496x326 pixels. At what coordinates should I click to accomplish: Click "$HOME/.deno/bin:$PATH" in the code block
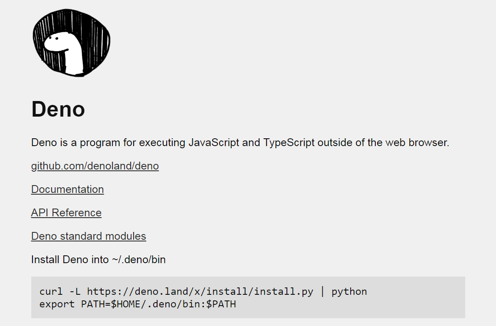pos(173,304)
